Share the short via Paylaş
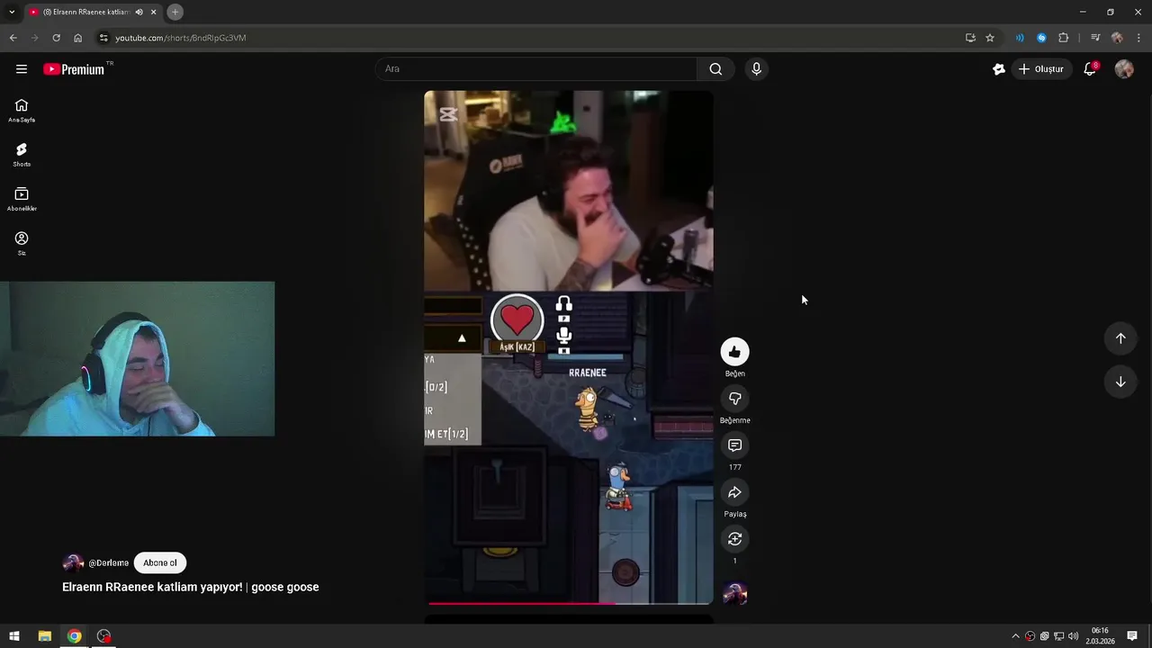The image size is (1152, 648). coord(734,492)
